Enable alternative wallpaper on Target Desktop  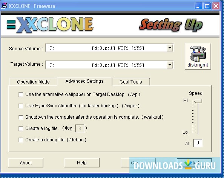coord(21,94)
